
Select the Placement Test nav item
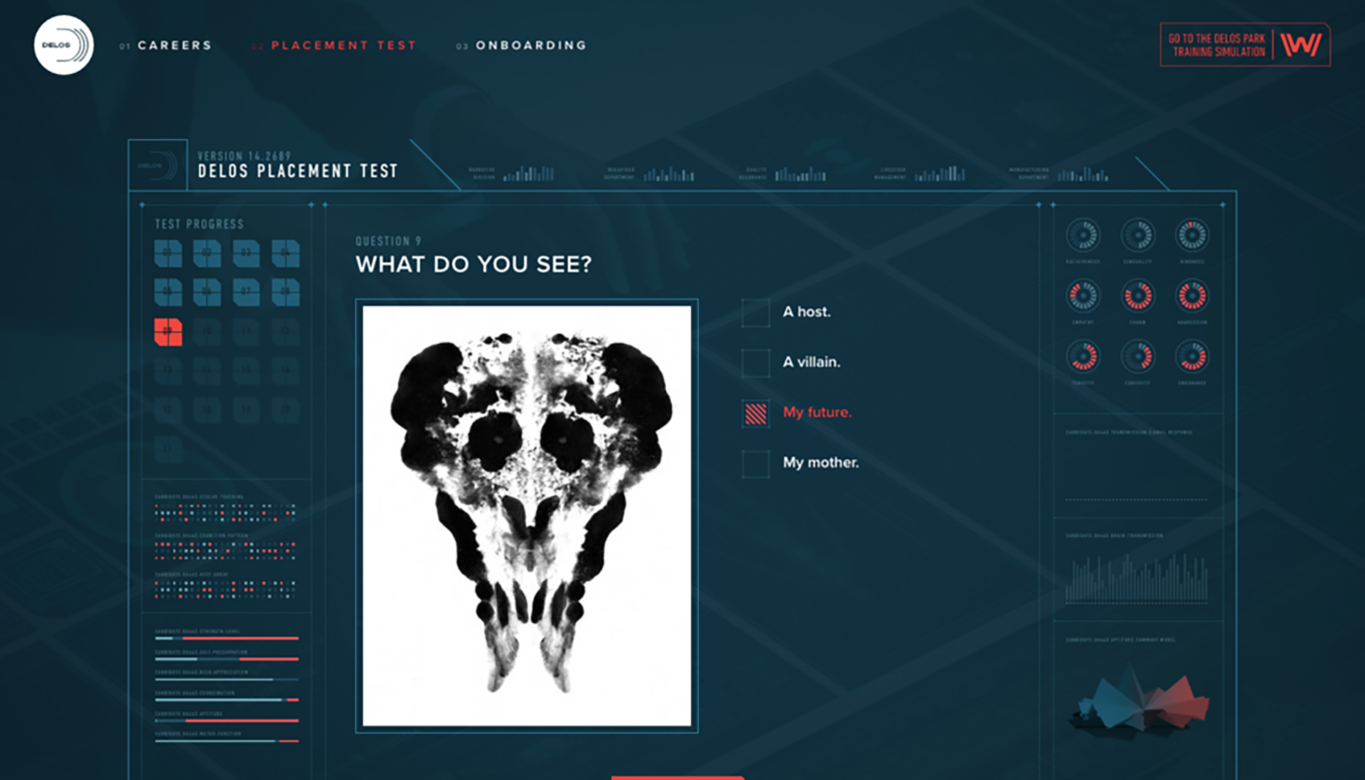(343, 45)
